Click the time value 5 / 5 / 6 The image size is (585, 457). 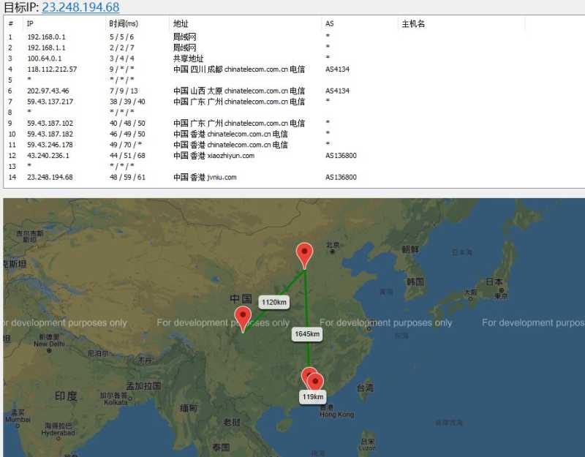click(x=121, y=37)
